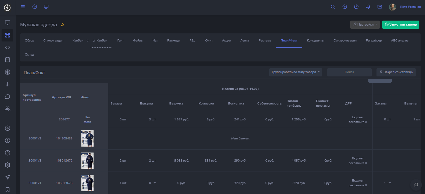Screen dimensions: 425x194
Task: Open the floating chat bubble widget
Action: tap(416, 184)
